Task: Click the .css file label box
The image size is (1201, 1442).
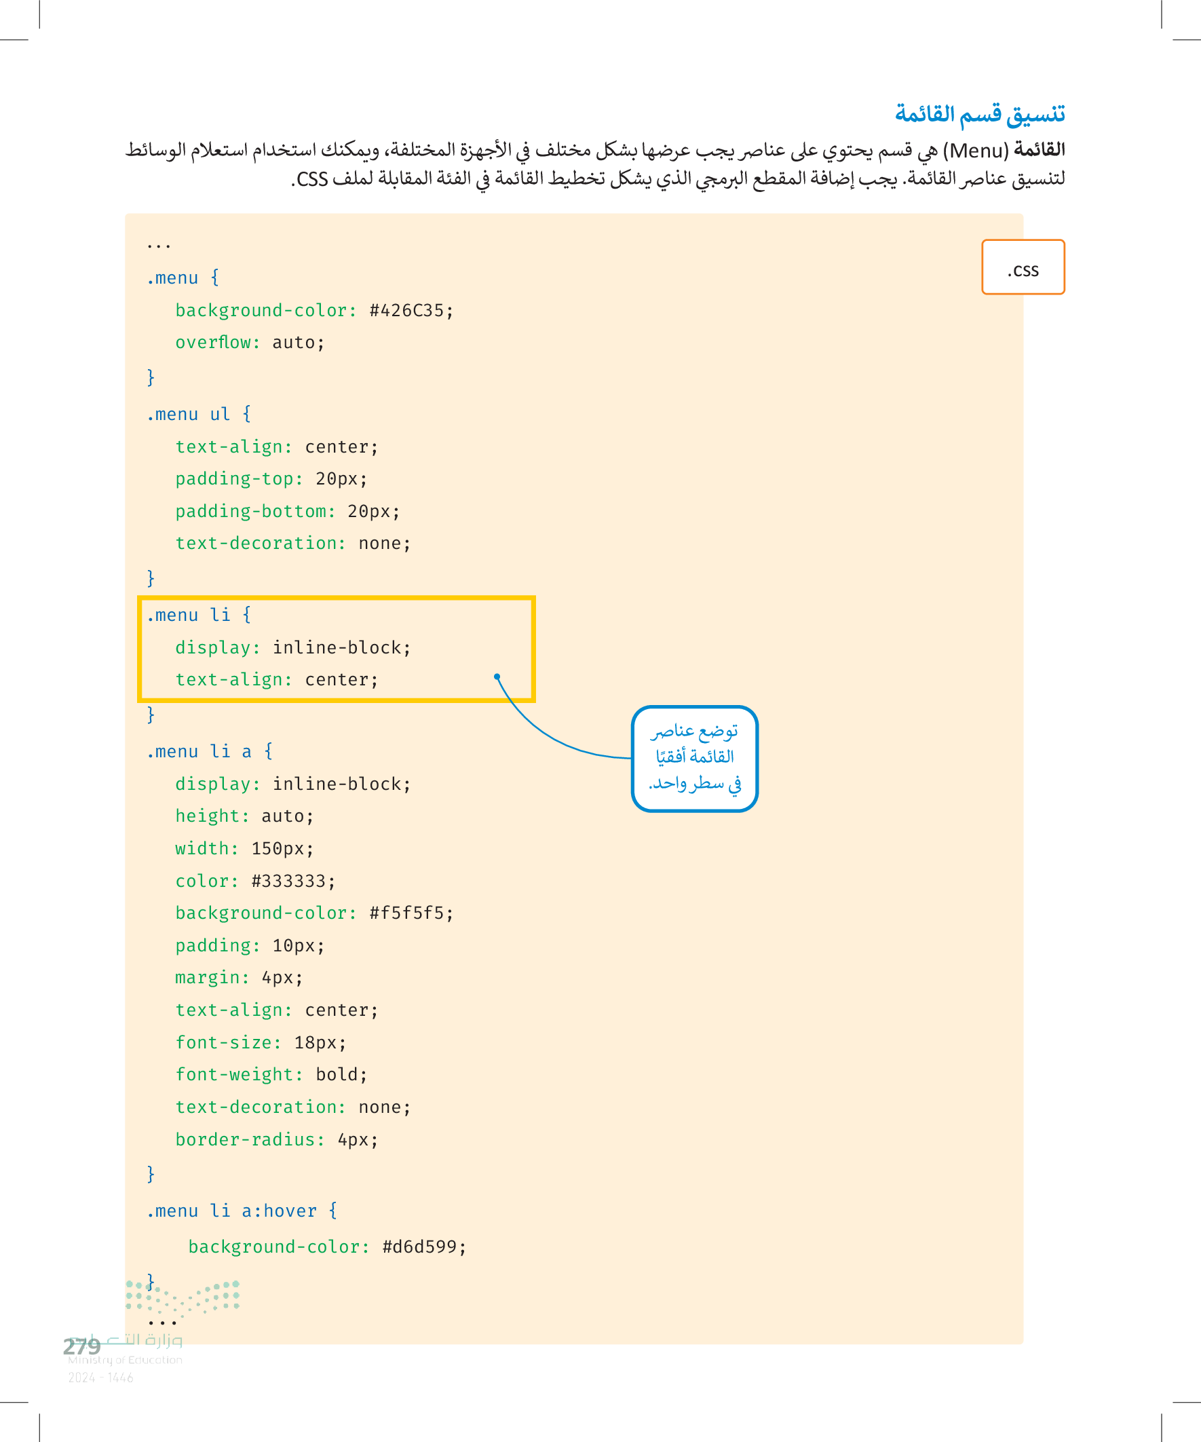Action: (x=1023, y=267)
